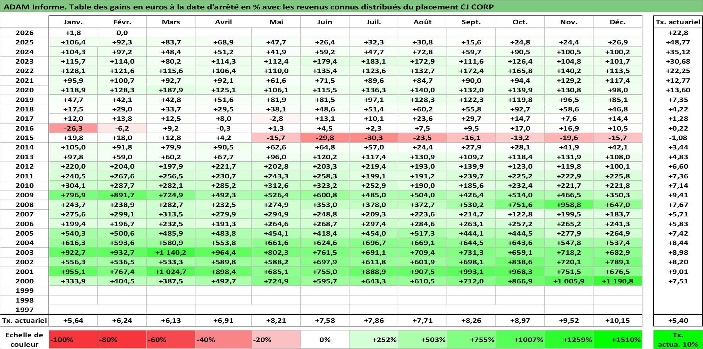703x349 pixels.
Task: Select the +755% color scale cell
Action: point(471,339)
